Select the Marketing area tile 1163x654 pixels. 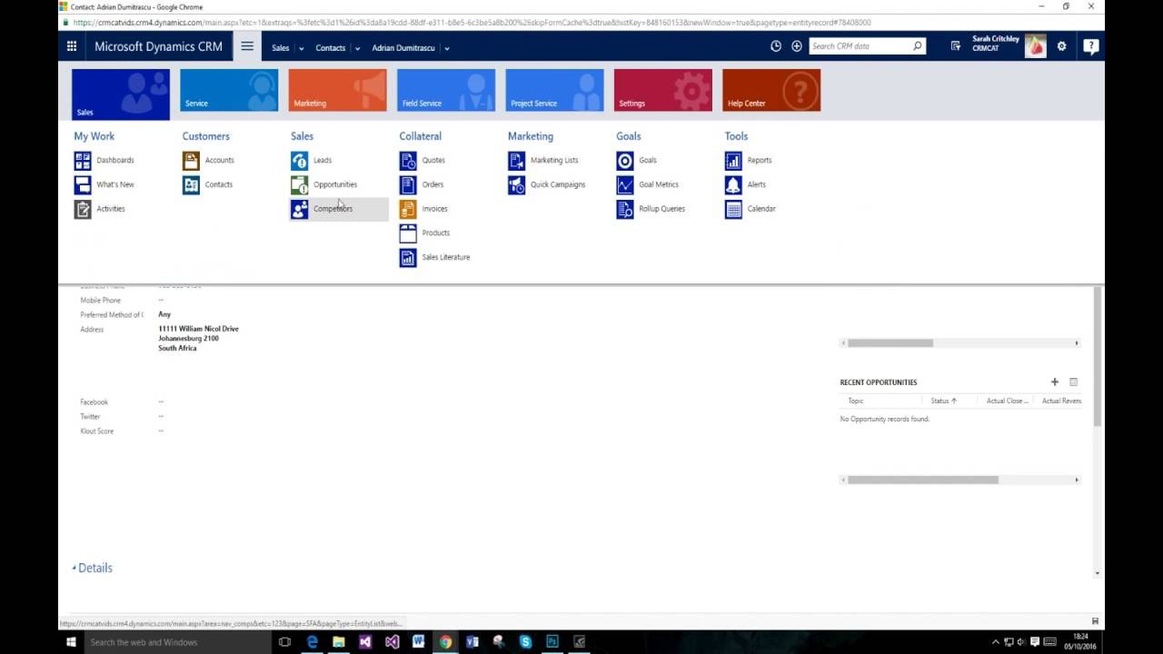click(337, 90)
